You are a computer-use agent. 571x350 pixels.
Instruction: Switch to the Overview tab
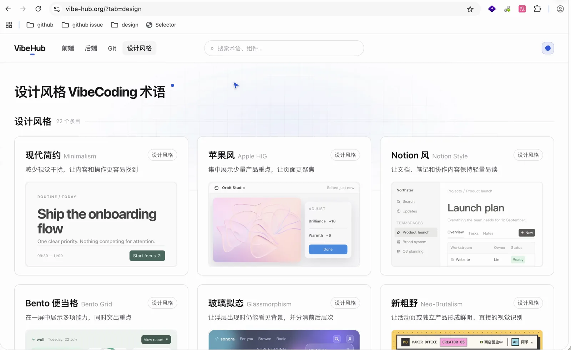click(456, 232)
